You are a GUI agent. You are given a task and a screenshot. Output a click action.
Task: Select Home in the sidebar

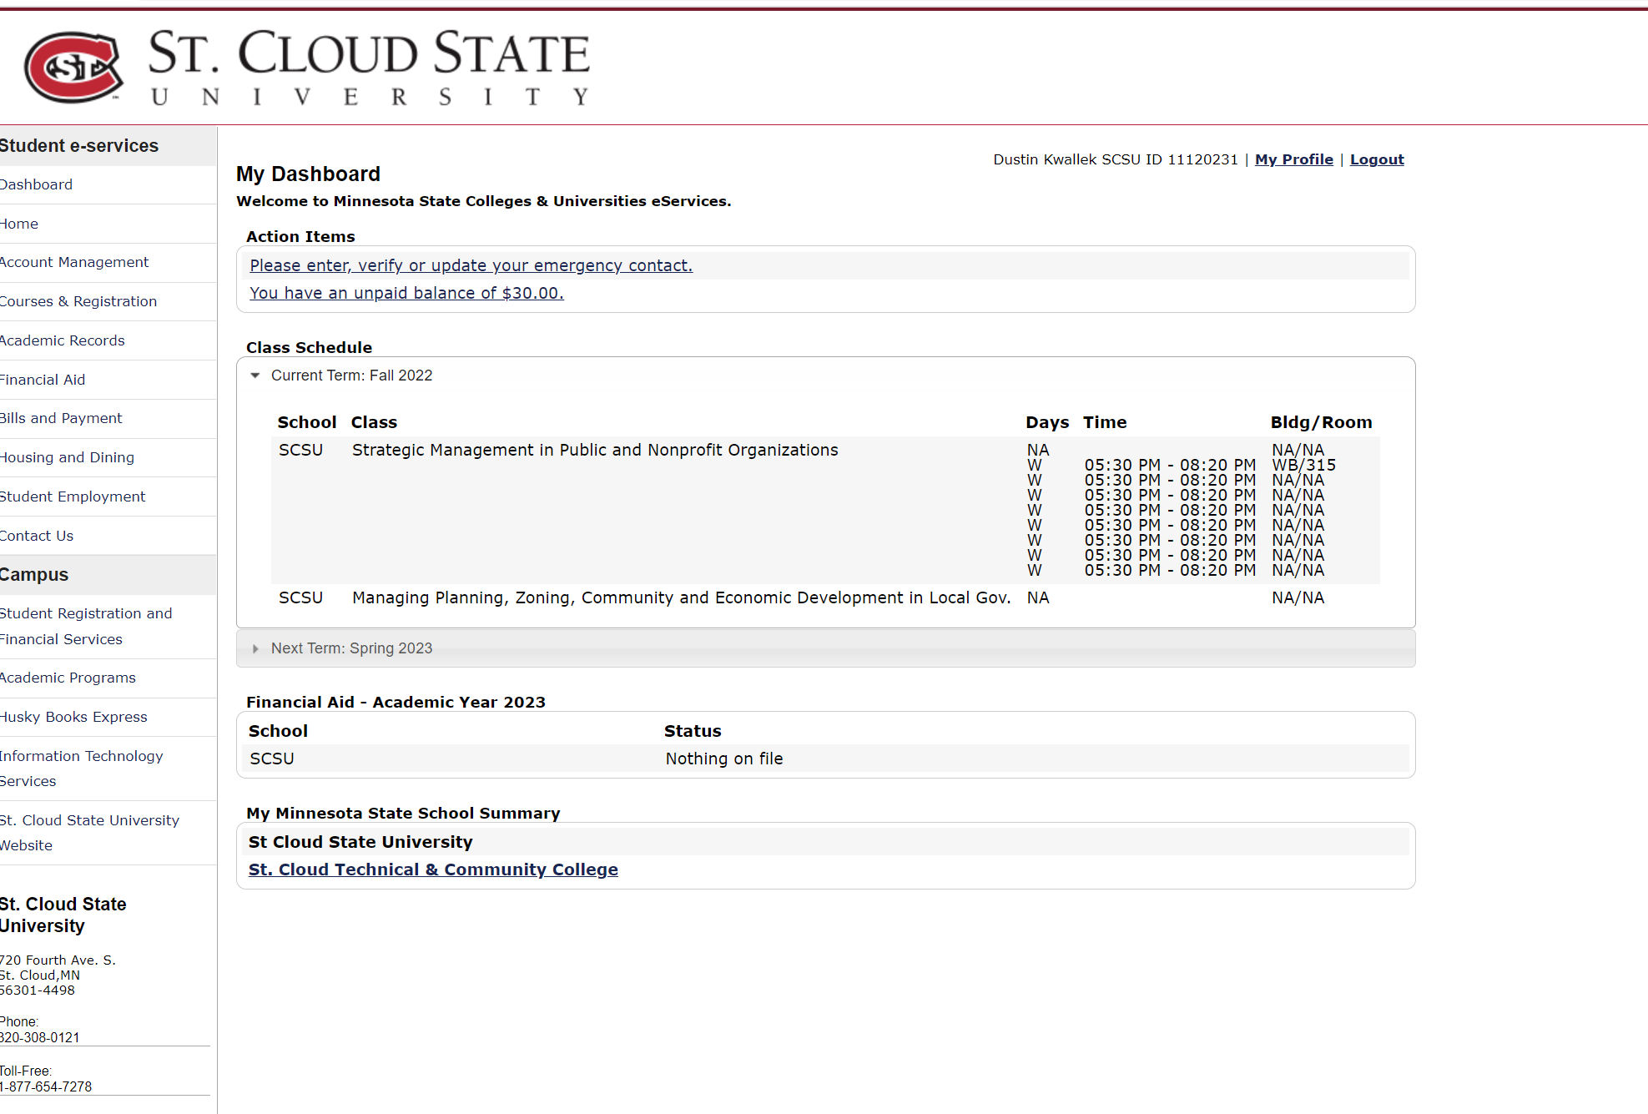click(20, 224)
